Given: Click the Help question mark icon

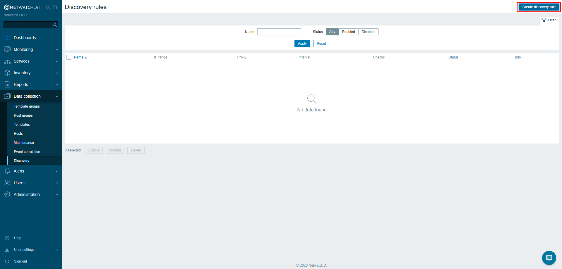Looking at the screenshot, I should tap(7, 238).
